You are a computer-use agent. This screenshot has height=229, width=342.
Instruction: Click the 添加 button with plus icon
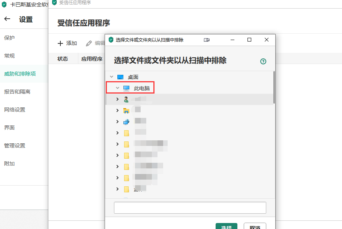coord(67,43)
